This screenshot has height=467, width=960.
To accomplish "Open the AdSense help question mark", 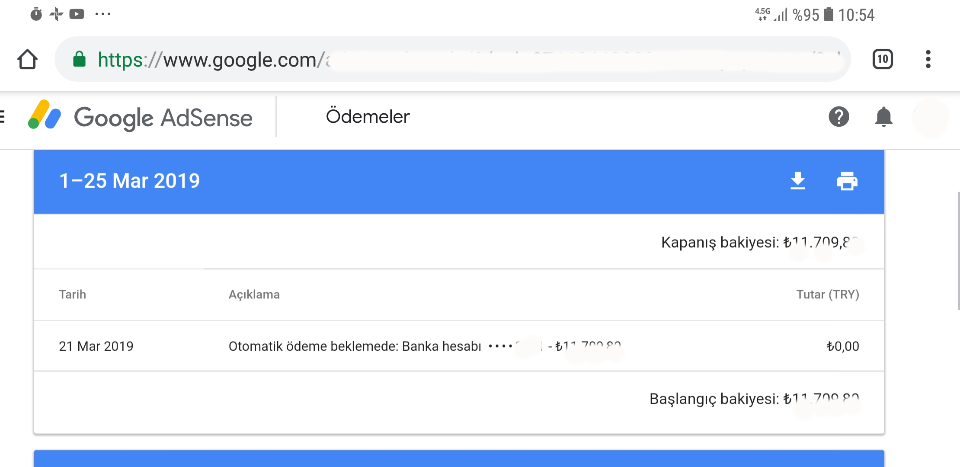I will (838, 117).
